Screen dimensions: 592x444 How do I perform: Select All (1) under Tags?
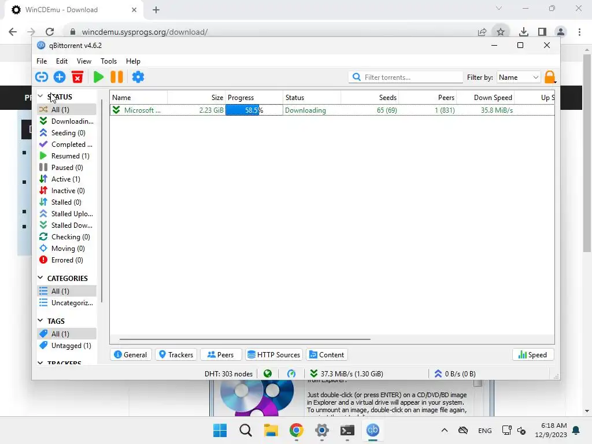tap(67, 334)
